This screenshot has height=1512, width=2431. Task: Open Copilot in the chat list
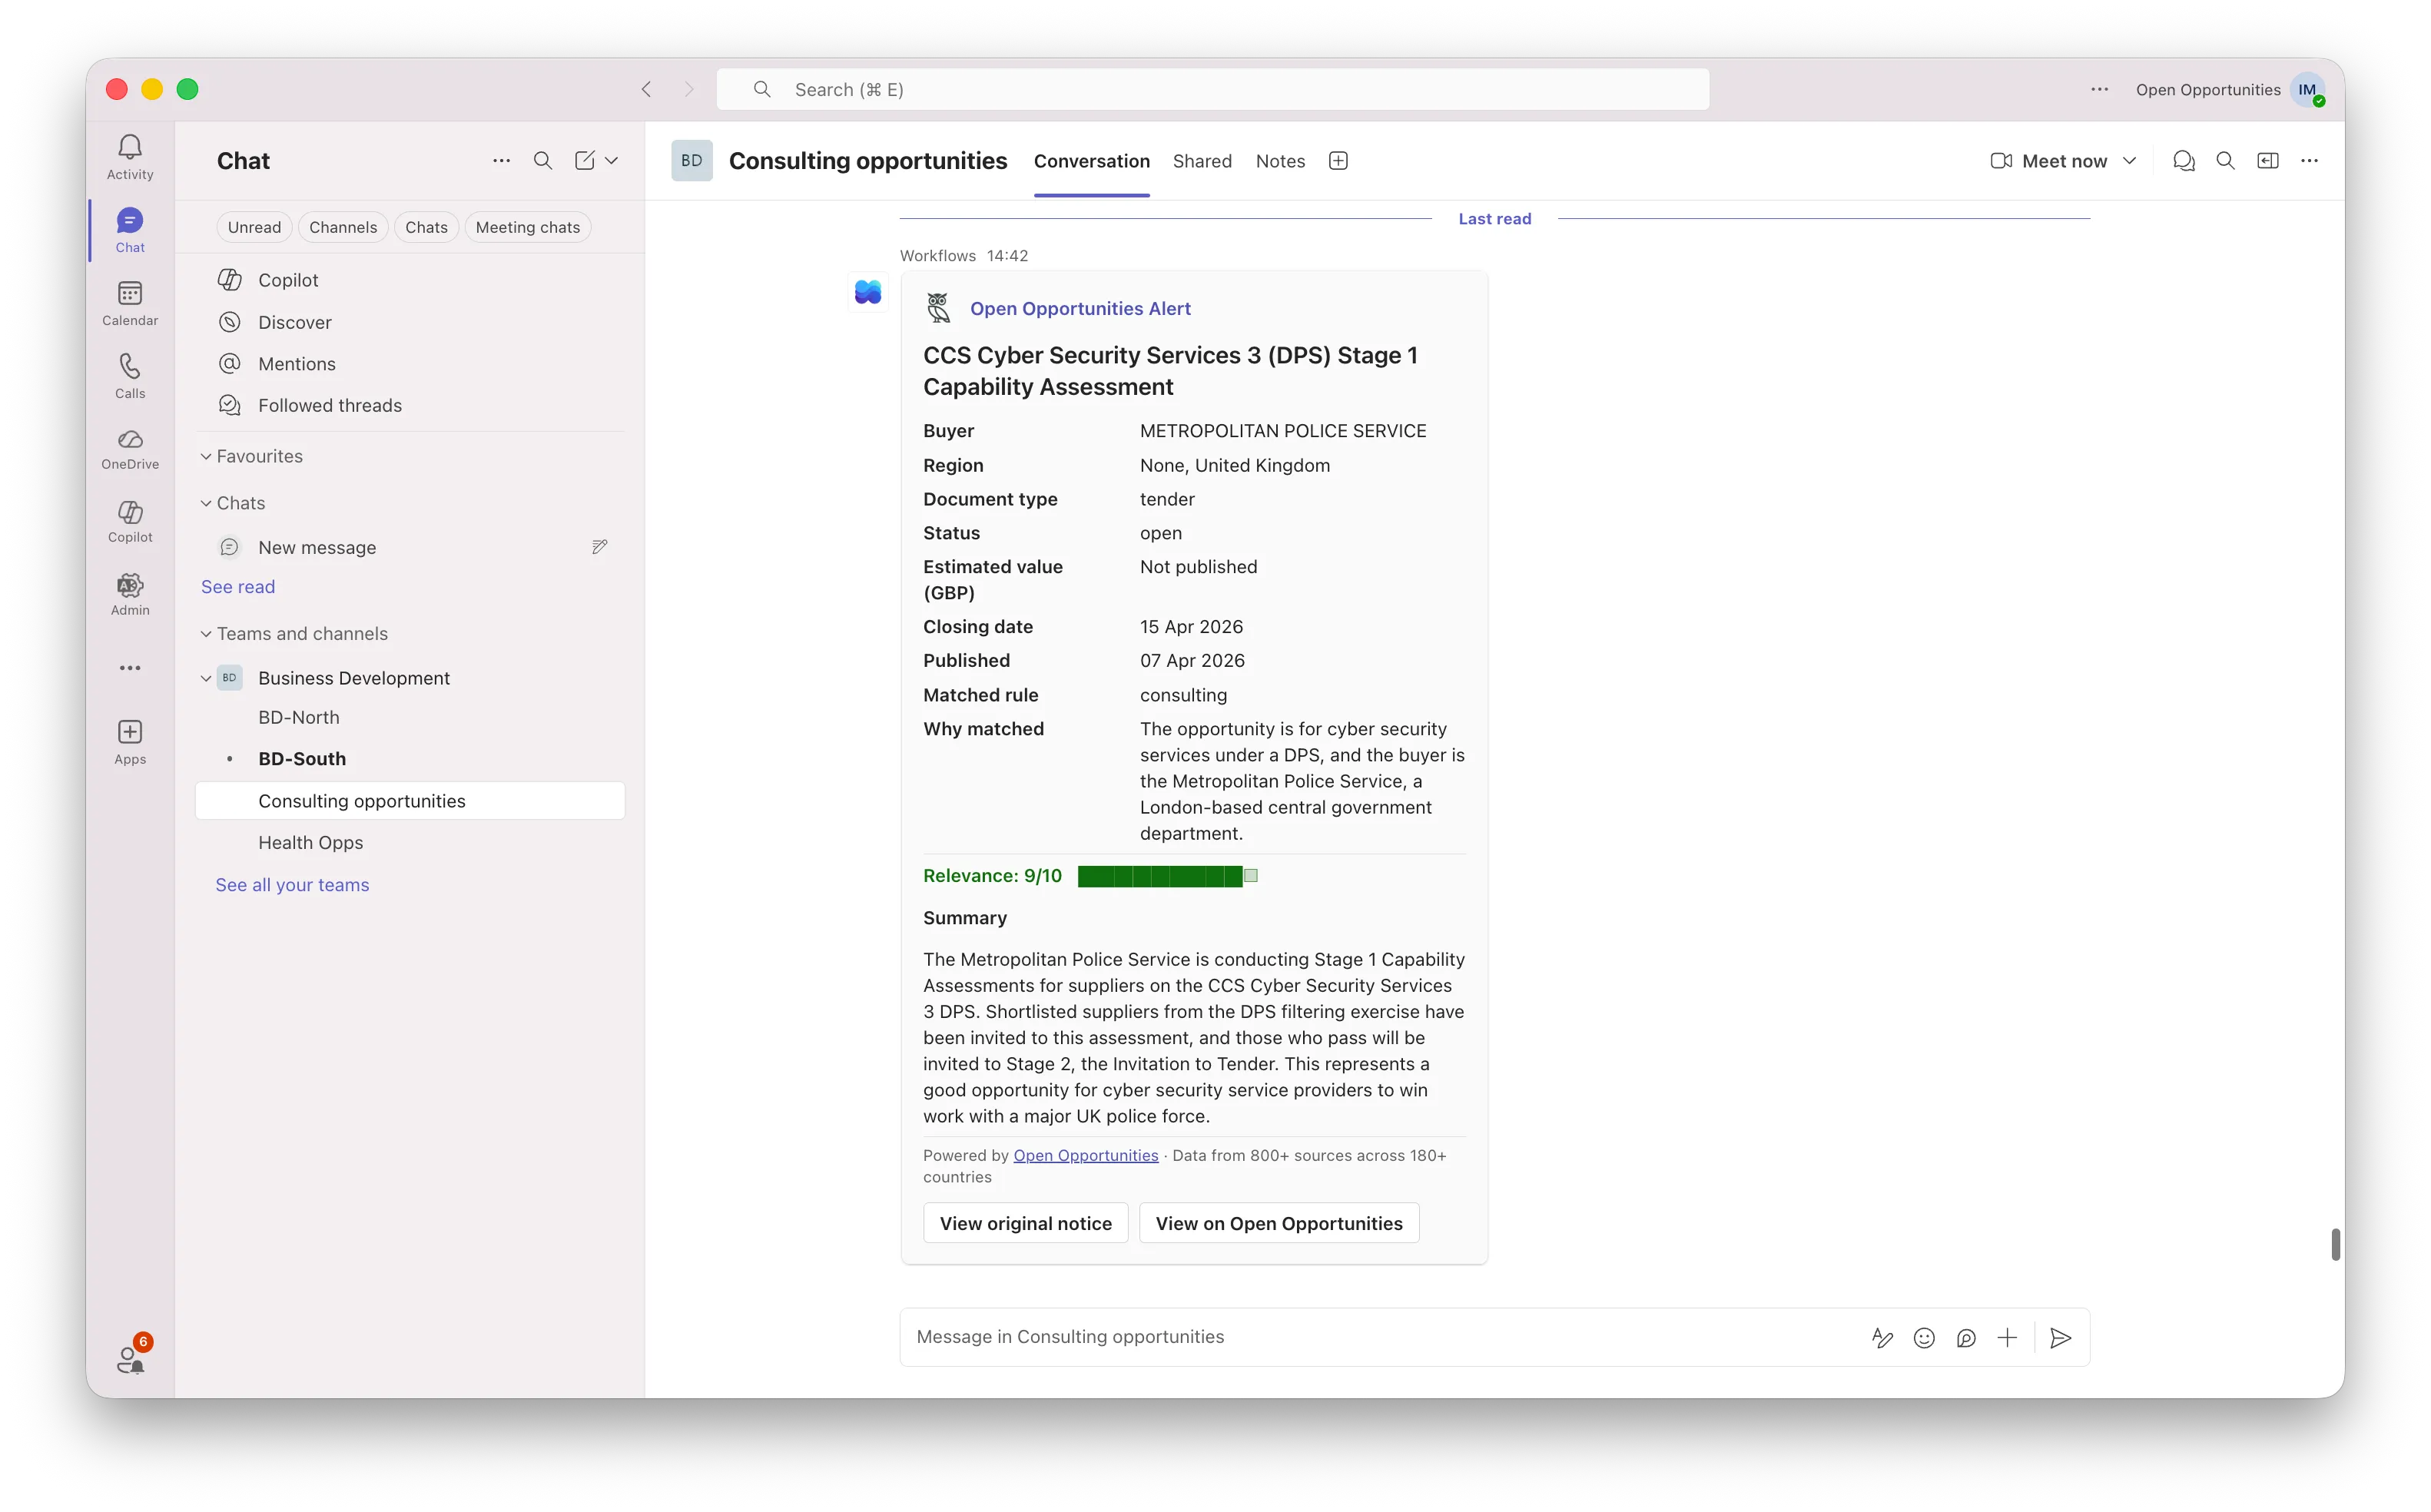pyautogui.click(x=410, y=280)
